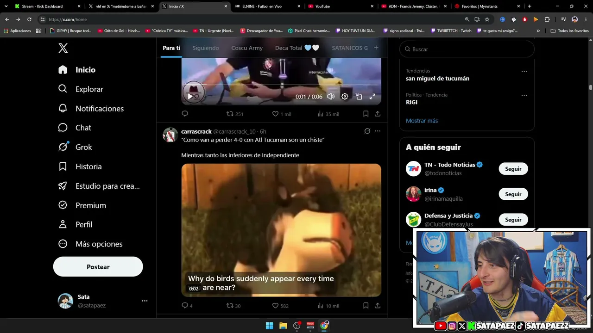Open the TN - Urgente bookmark

pos(212,31)
